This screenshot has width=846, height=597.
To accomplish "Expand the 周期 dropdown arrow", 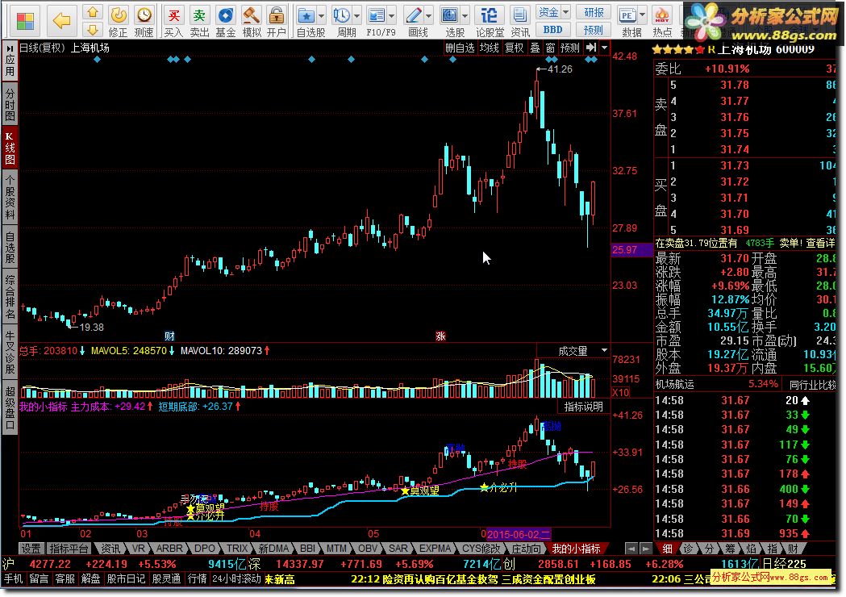I will pyautogui.click(x=356, y=15).
